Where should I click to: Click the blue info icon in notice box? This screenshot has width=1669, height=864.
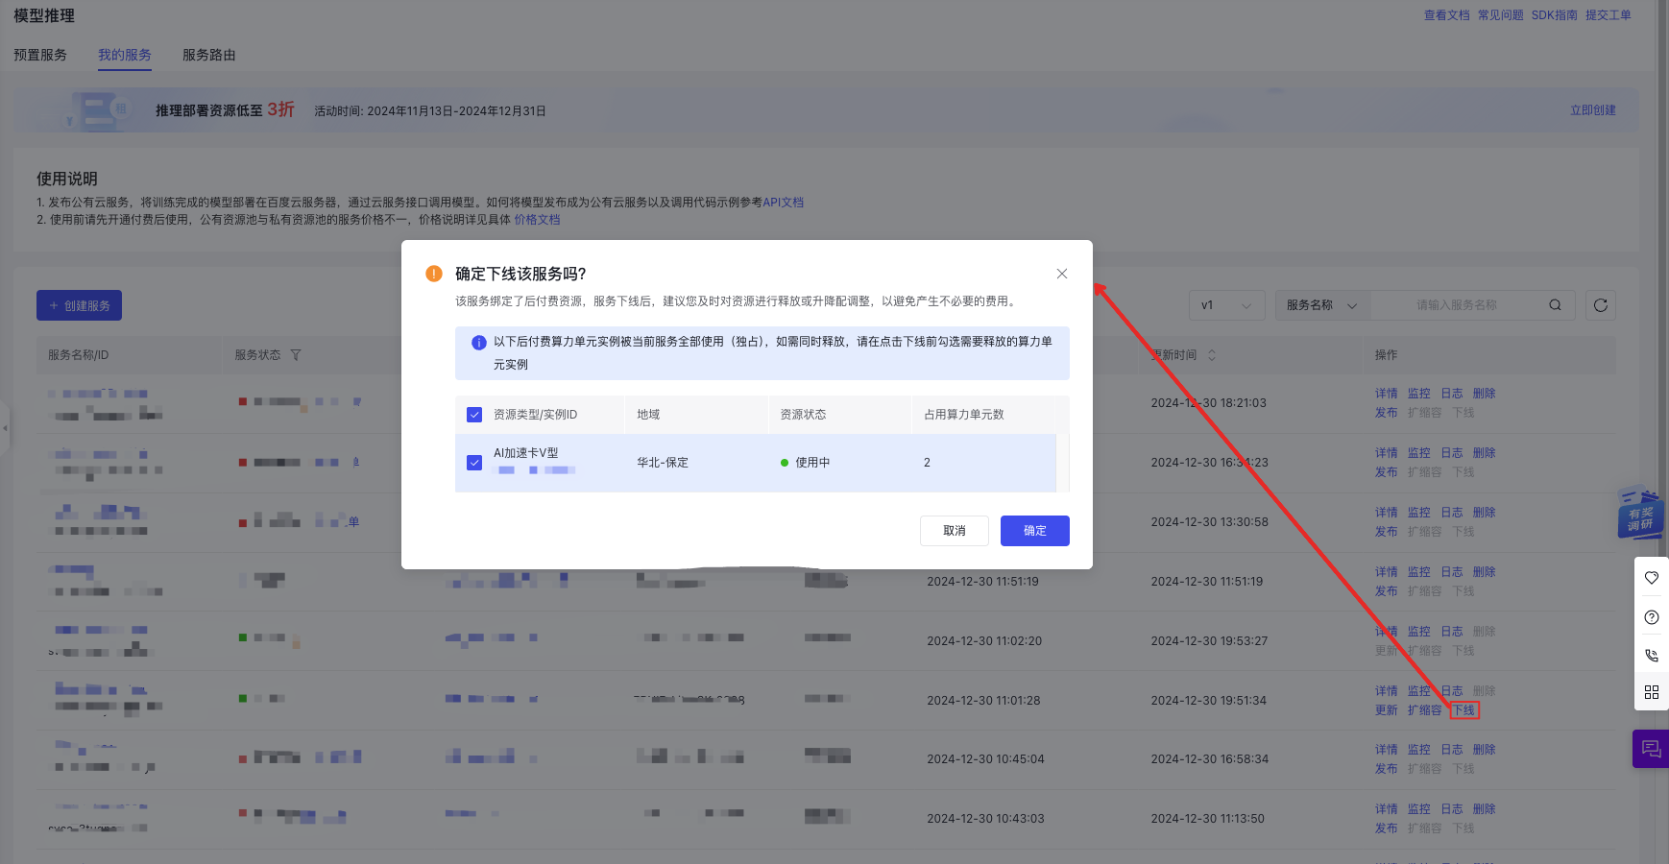click(x=479, y=343)
